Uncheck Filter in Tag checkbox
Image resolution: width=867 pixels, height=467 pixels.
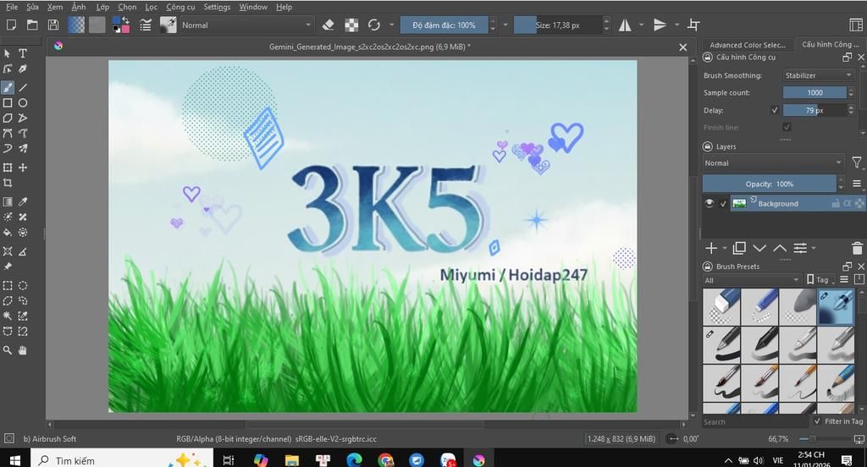pos(817,421)
